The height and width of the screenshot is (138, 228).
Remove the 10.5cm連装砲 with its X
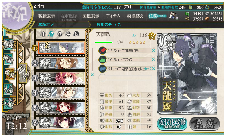click(154, 59)
